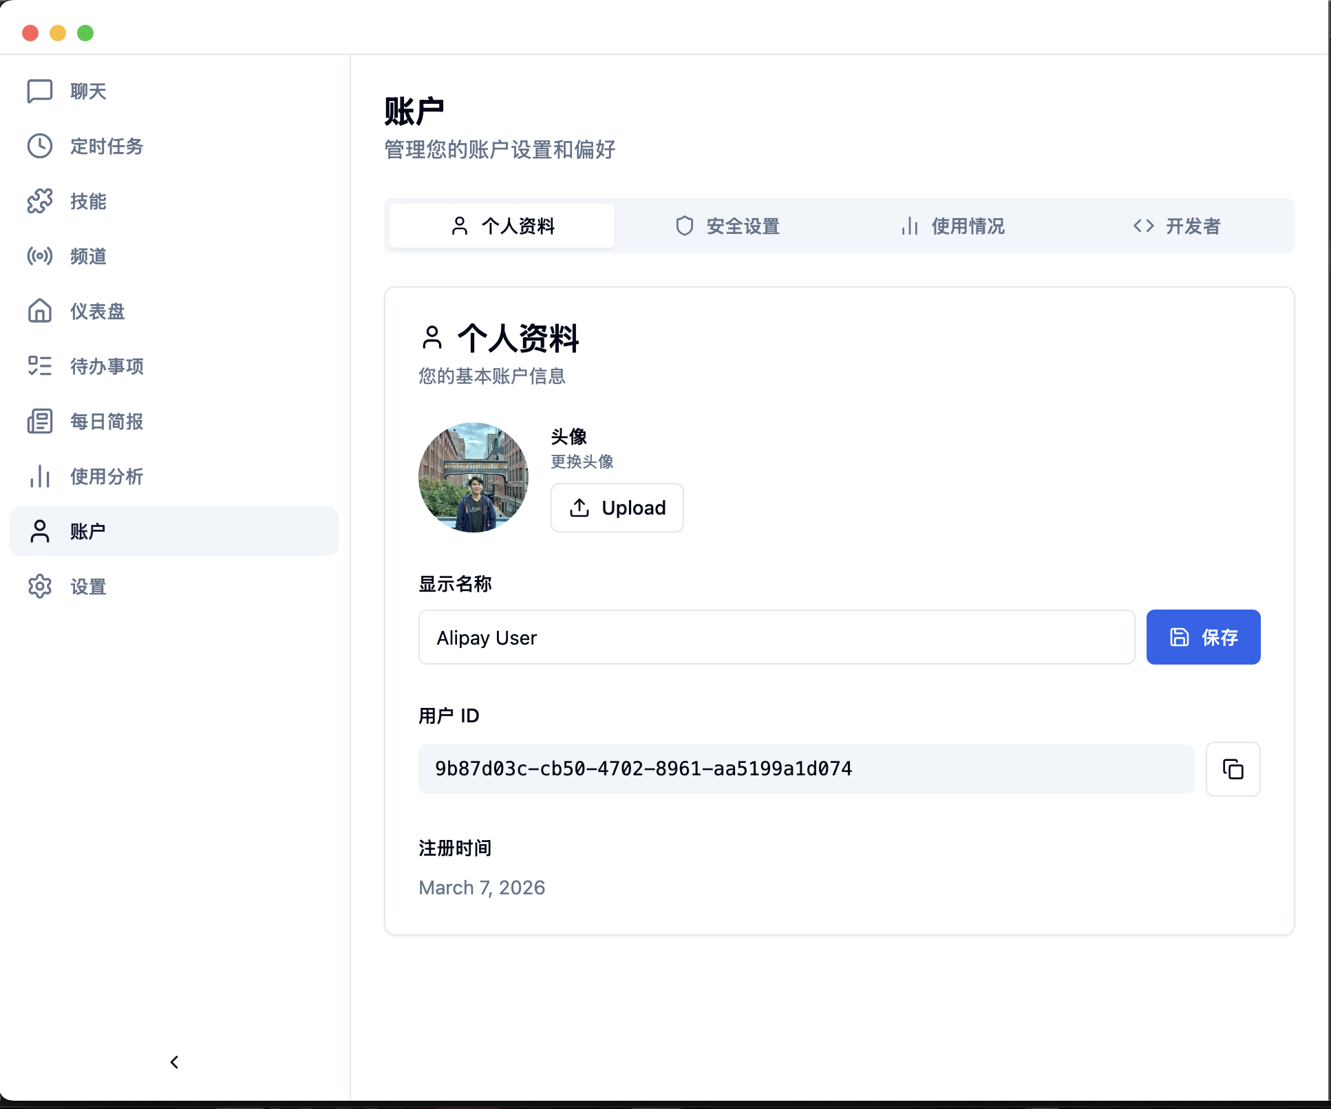Collapse the sidebar with the chevron
This screenshot has height=1109, width=1331.
click(173, 1062)
